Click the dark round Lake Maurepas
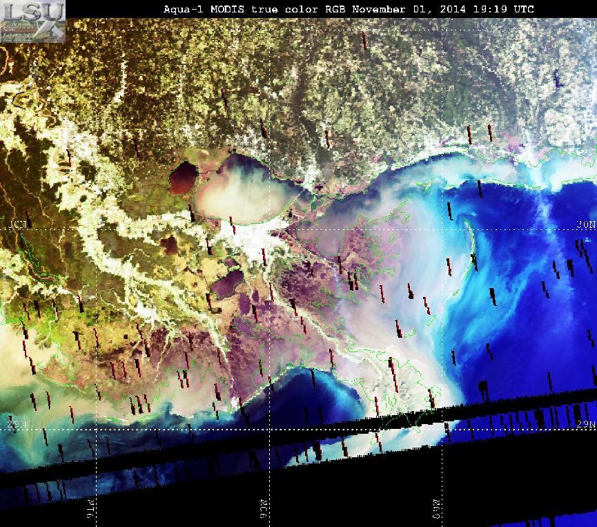597x527 pixels. (184, 178)
